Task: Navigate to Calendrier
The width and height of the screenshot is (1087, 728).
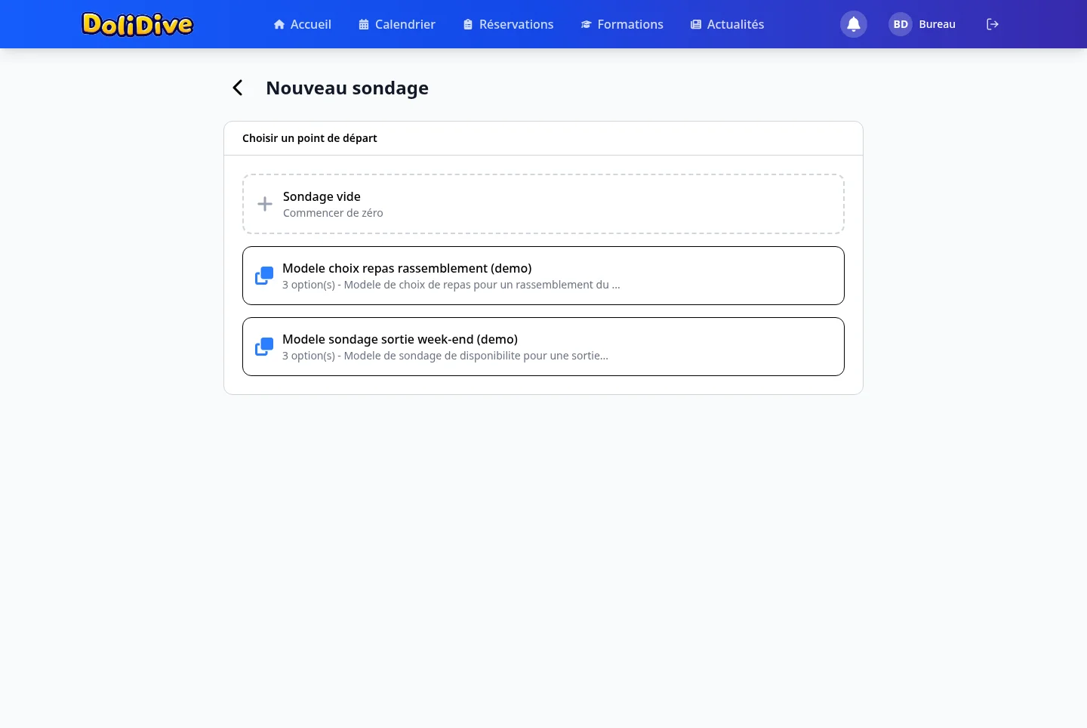Action: (x=397, y=24)
